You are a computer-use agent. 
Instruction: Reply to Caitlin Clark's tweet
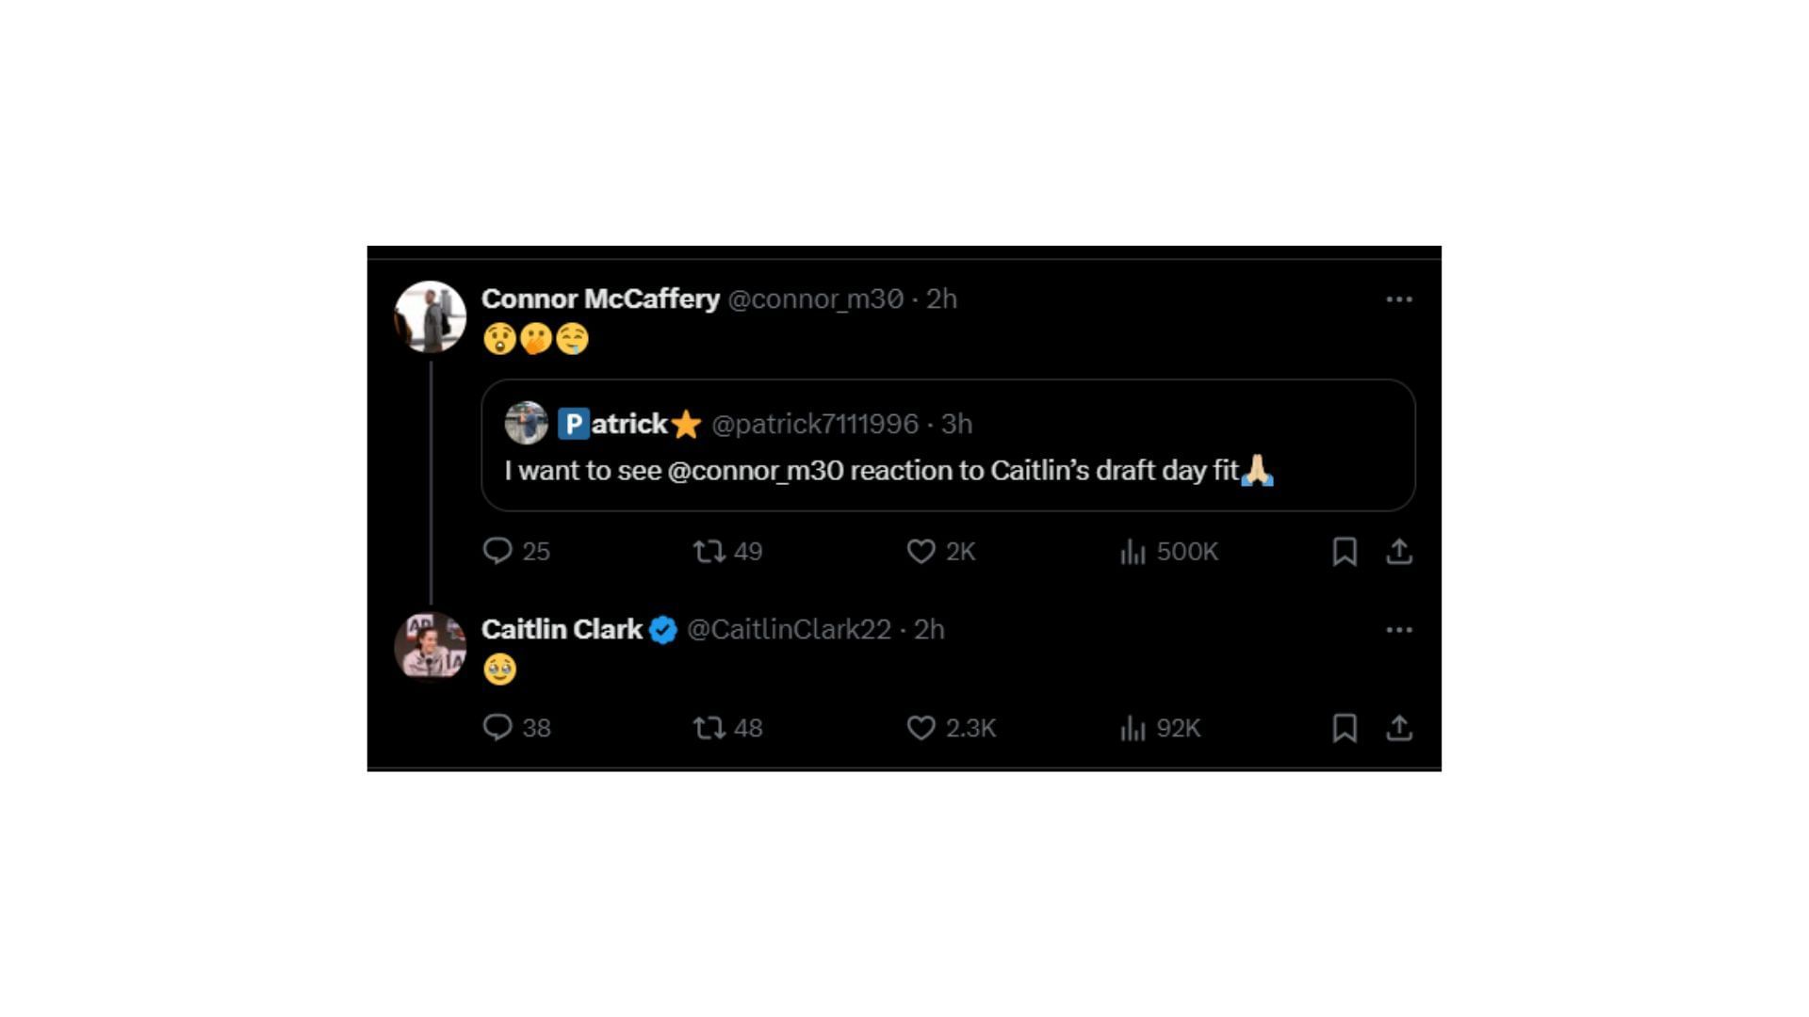tap(497, 728)
